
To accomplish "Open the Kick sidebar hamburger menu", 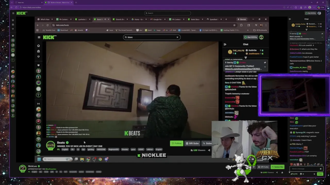I will (13, 13).
